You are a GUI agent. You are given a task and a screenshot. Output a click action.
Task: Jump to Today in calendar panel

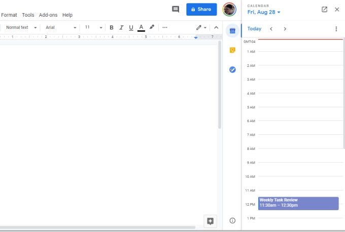tap(254, 29)
